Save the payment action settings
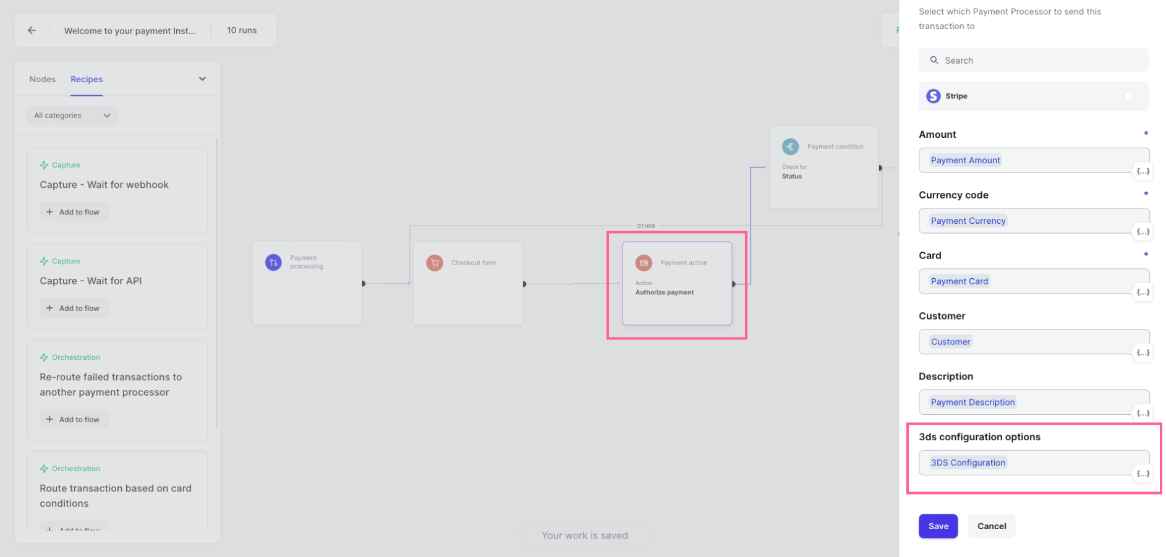The width and height of the screenshot is (1166, 557). tap(937, 526)
